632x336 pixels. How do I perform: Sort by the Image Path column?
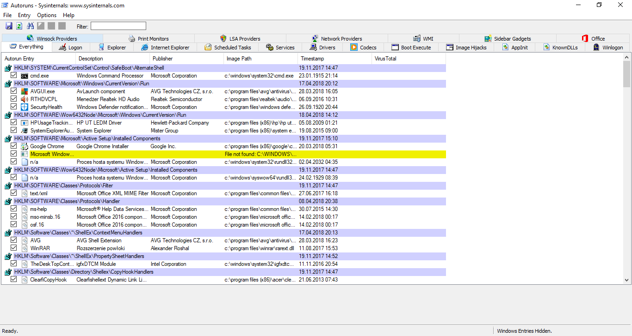261,59
